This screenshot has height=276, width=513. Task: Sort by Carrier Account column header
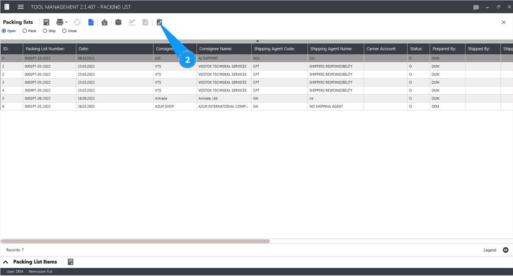pyautogui.click(x=386, y=49)
